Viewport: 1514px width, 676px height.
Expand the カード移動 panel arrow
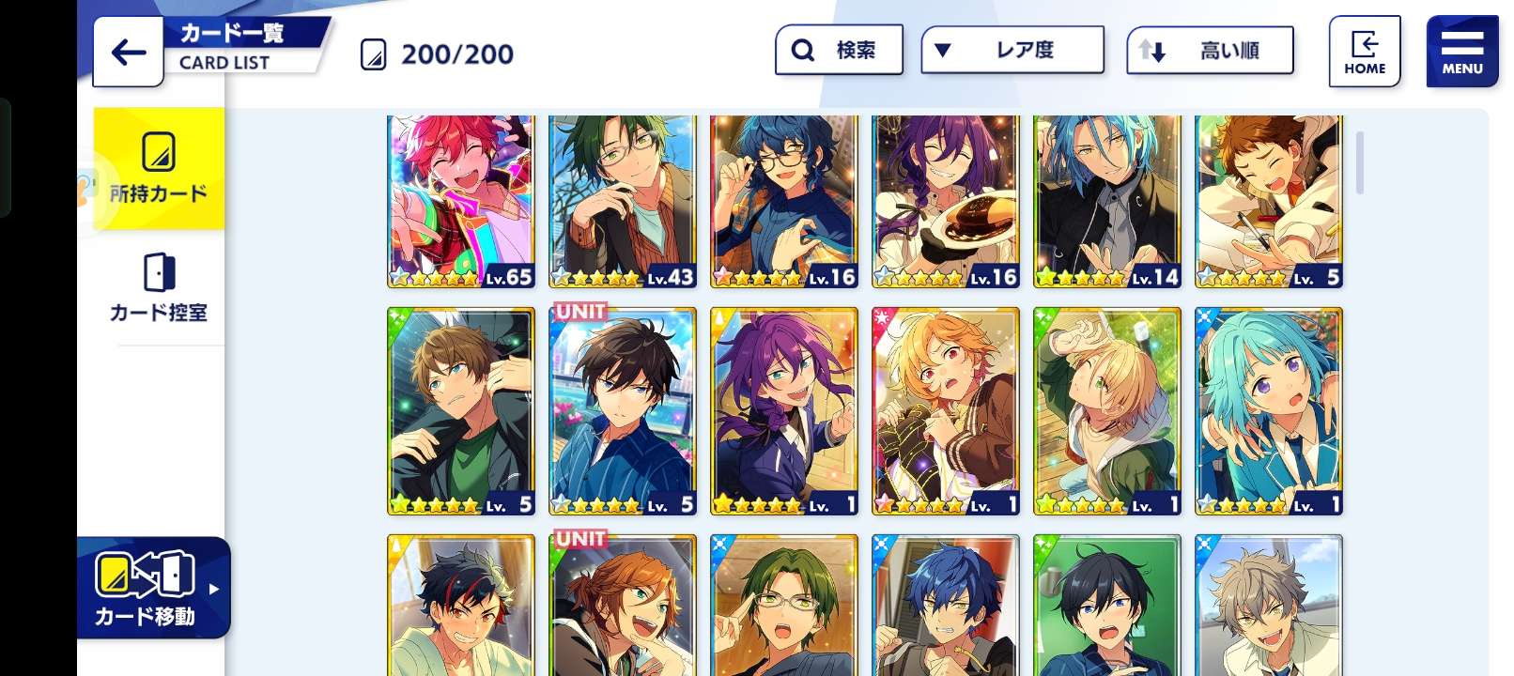214,590
